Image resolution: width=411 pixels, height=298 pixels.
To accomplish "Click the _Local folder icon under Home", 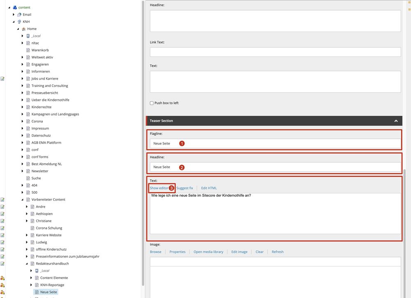I will pyautogui.click(x=28, y=36).
